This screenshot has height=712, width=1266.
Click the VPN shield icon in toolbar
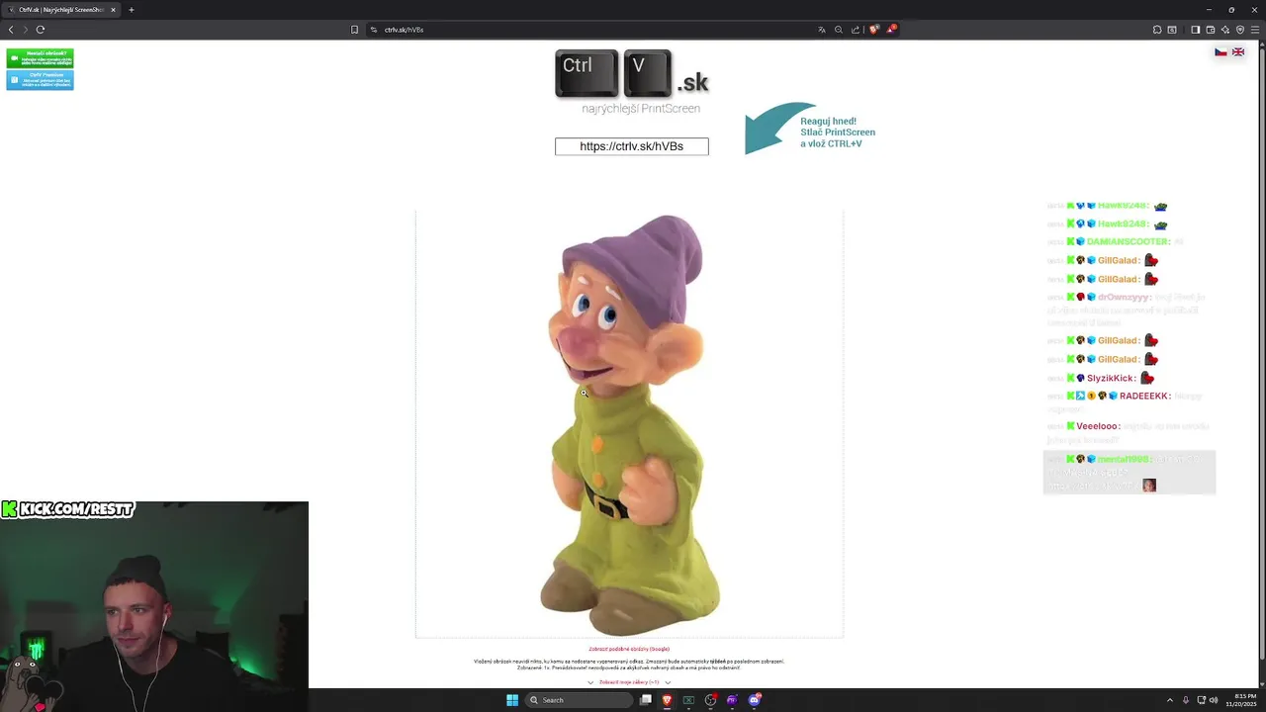[1240, 30]
